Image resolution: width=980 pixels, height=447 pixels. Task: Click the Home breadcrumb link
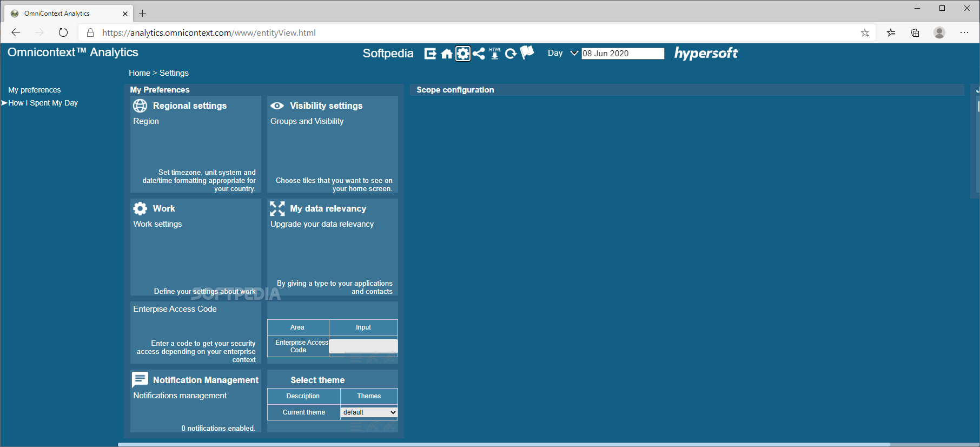pyautogui.click(x=140, y=73)
